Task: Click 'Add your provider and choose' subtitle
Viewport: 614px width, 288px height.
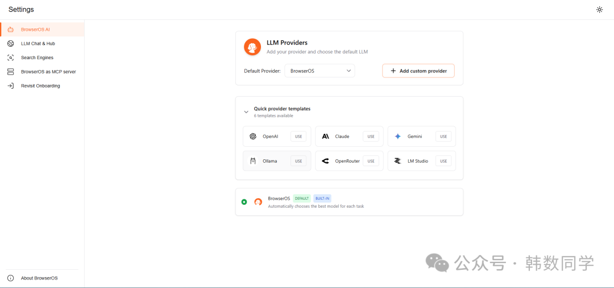Action: click(x=317, y=51)
